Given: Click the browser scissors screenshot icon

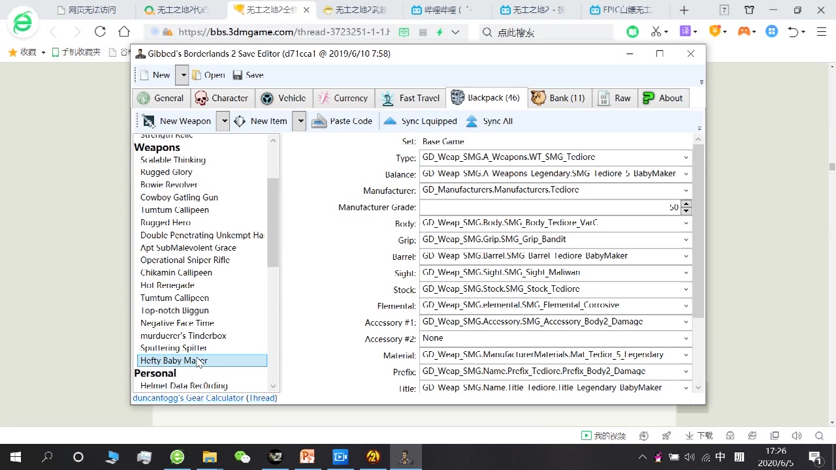Looking at the screenshot, I should (656, 31).
